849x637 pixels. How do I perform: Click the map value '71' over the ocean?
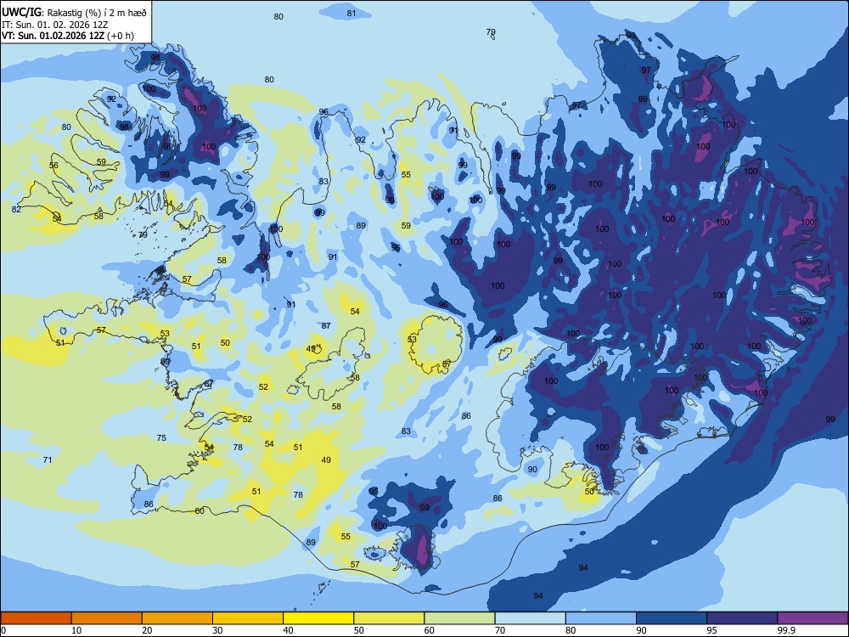(x=48, y=459)
